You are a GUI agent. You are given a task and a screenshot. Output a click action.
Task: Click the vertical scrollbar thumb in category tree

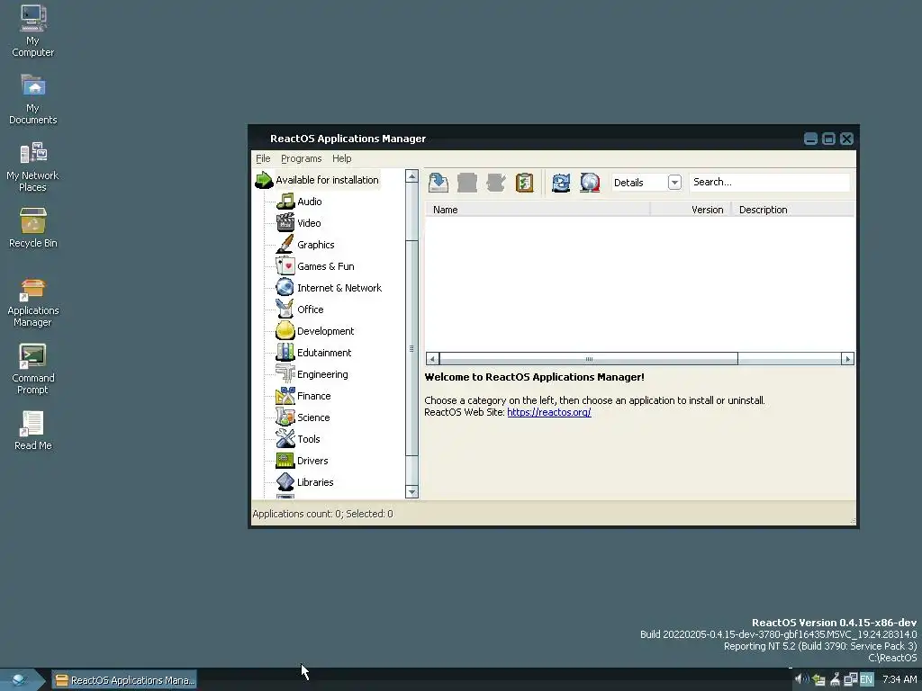click(411, 348)
